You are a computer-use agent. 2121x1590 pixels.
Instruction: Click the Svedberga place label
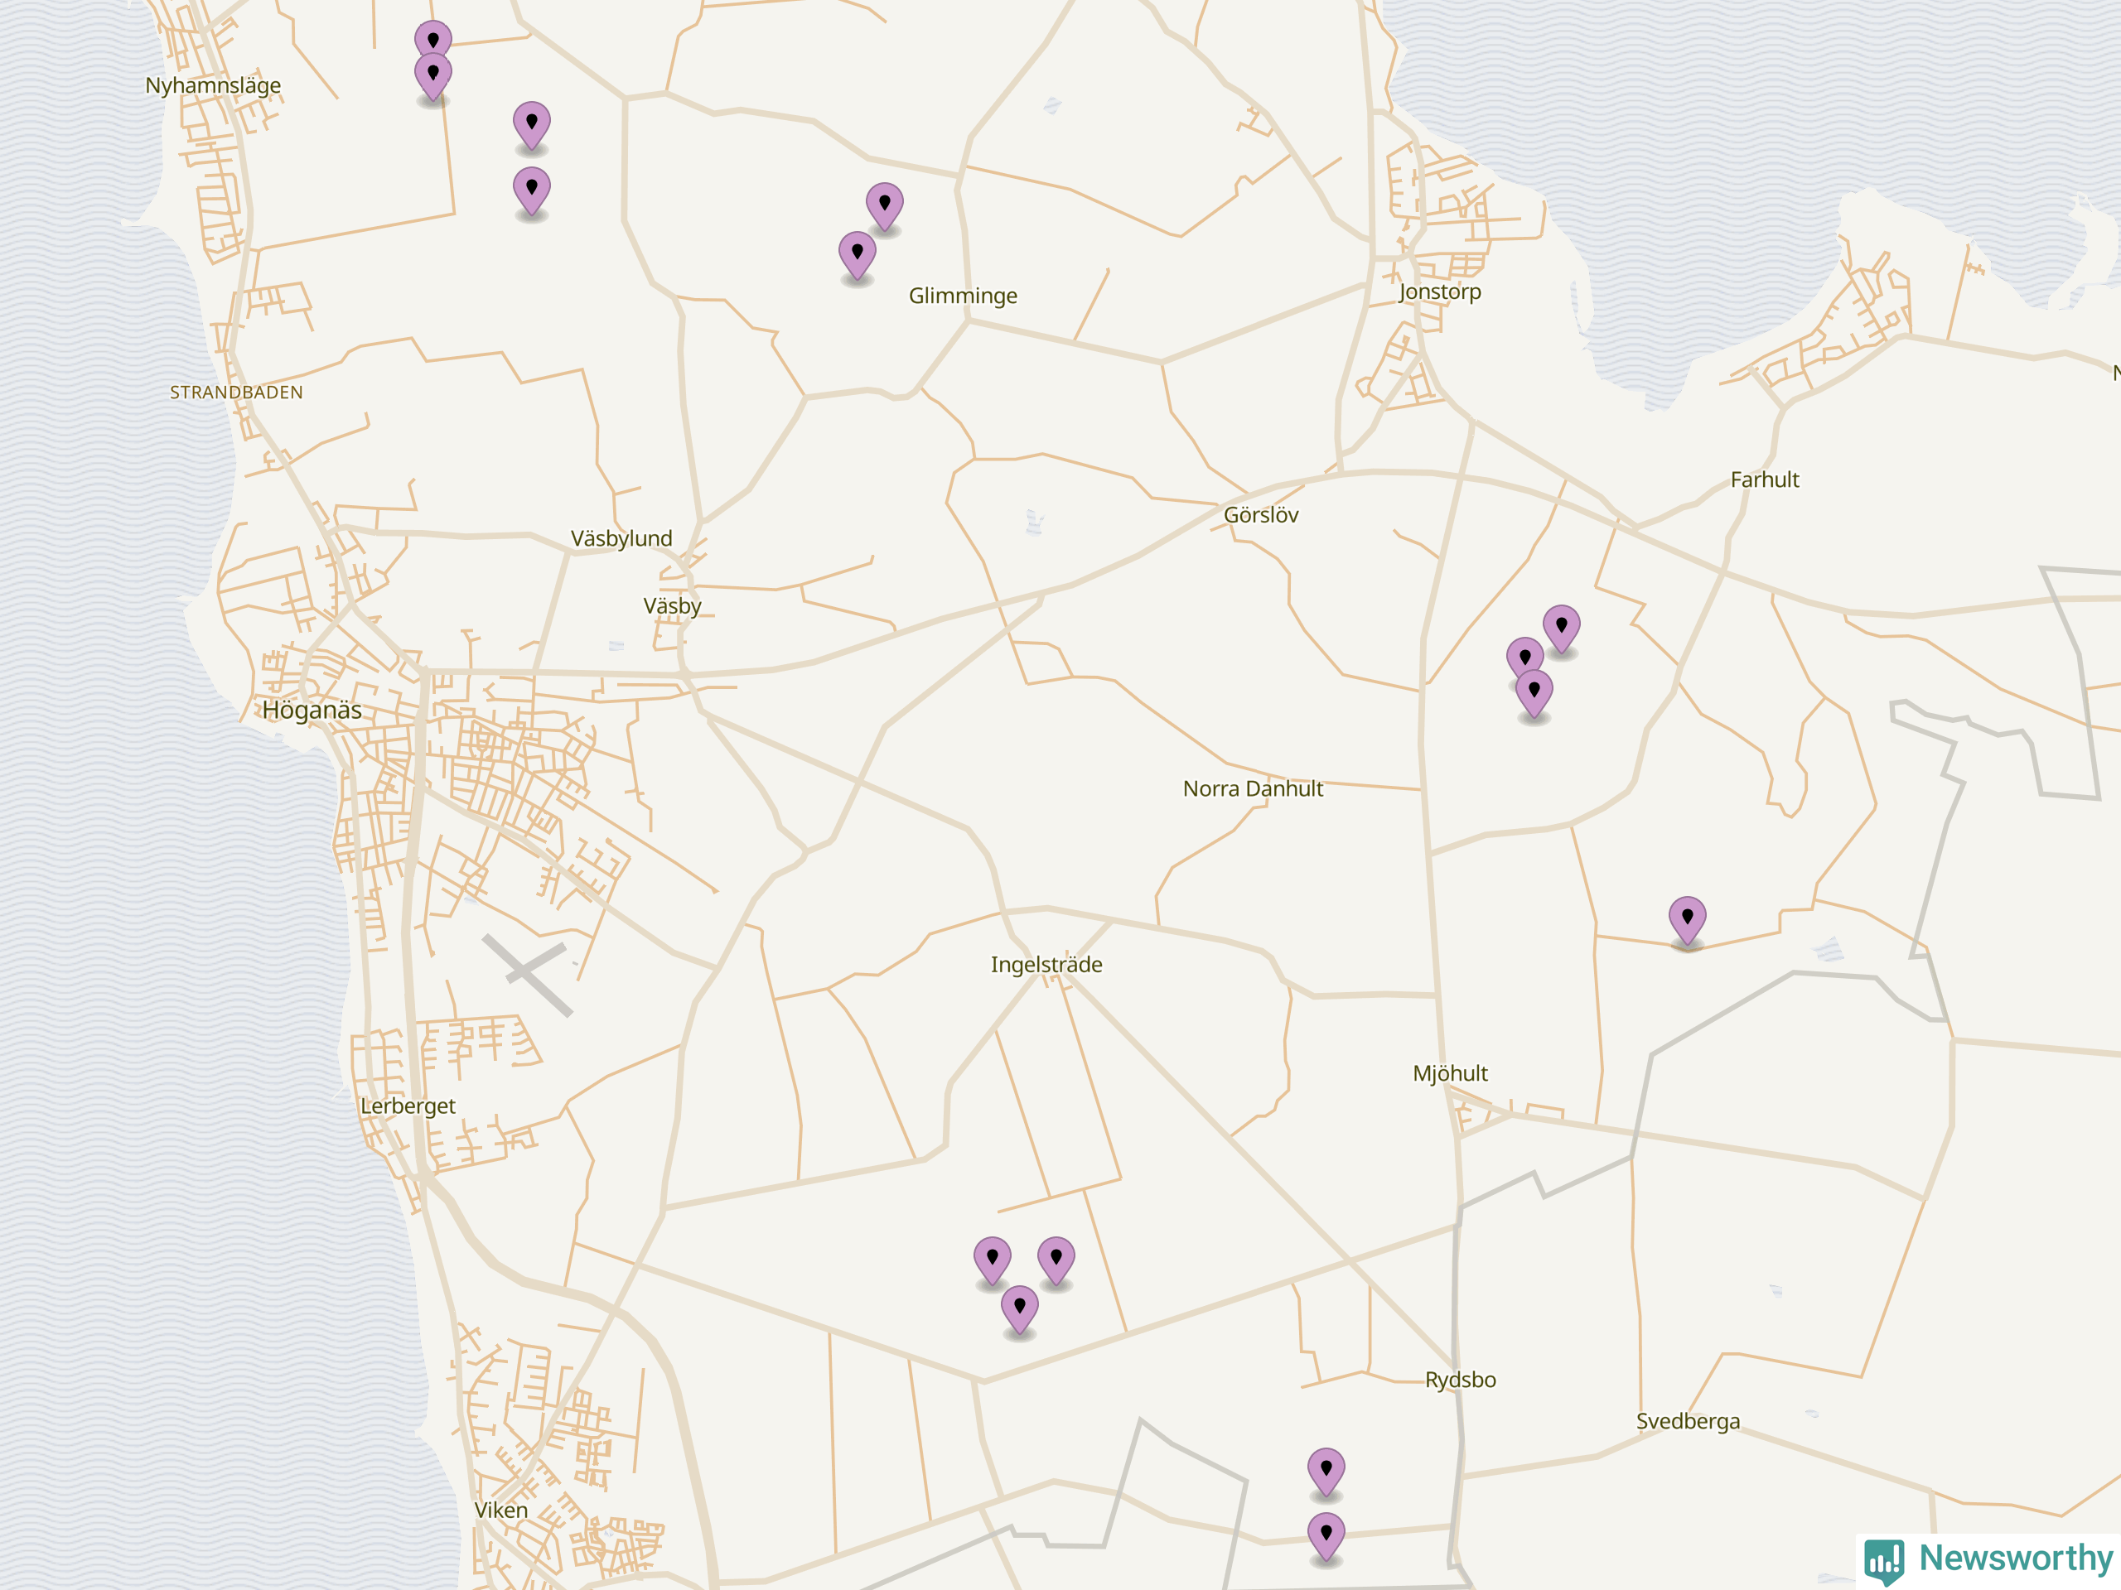[x=1688, y=1421]
